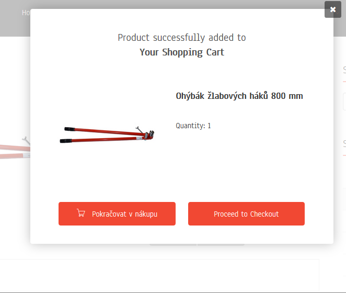
Task: Open the gutter hook bender thumbnail
Action: (x=109, y=135)
